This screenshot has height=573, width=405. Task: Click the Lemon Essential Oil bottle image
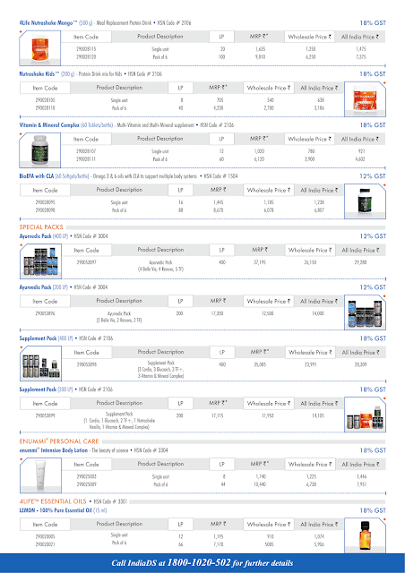point(365,535)
